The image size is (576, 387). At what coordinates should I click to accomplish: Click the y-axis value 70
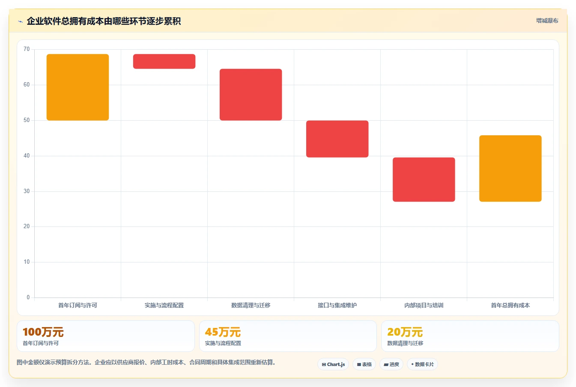click(27, 49)
